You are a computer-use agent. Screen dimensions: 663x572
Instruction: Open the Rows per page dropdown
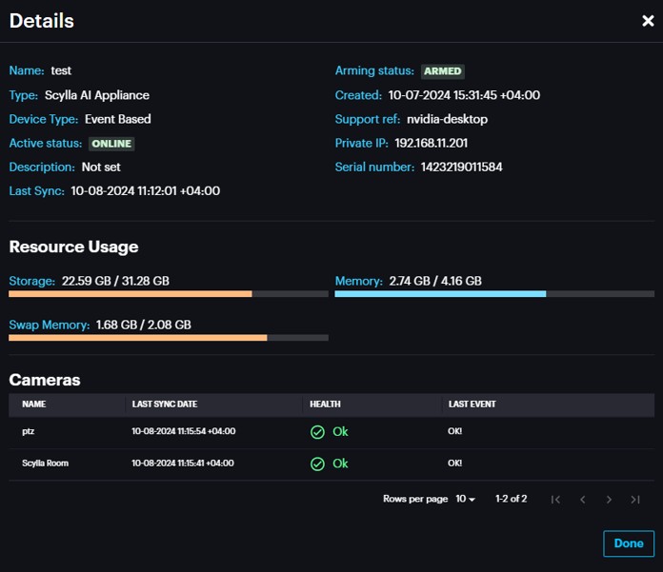(x=465, y=499)
